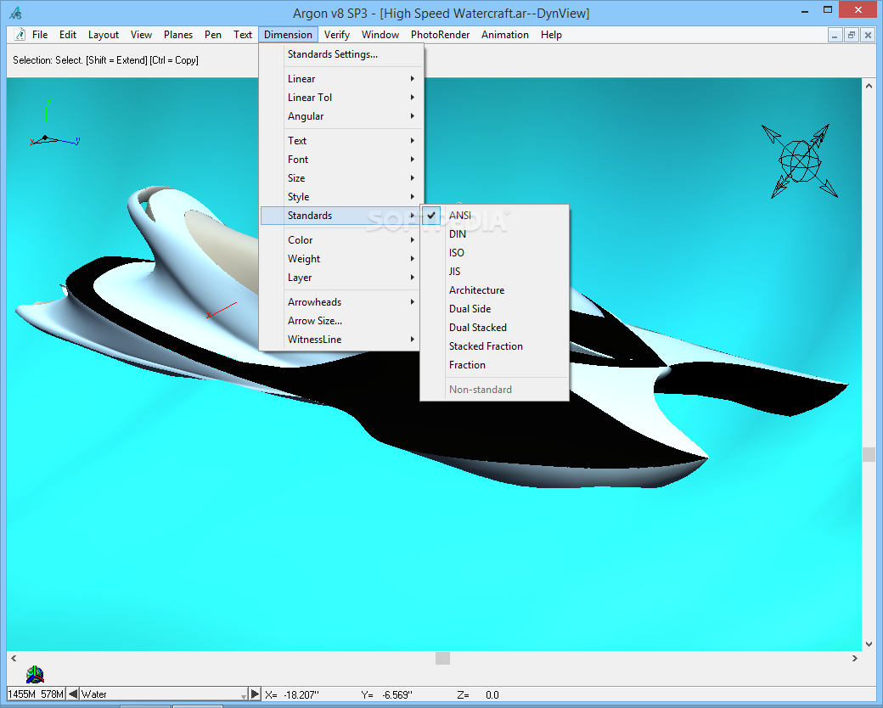Viewport: 883px width, 708px height.
Task: Click the colored cube icon at bottom left
Action: point(35,674)
